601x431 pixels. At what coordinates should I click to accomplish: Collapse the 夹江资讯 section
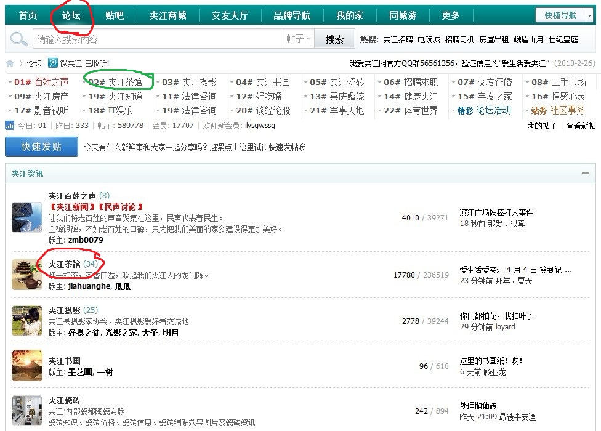[x=585, y=174]
